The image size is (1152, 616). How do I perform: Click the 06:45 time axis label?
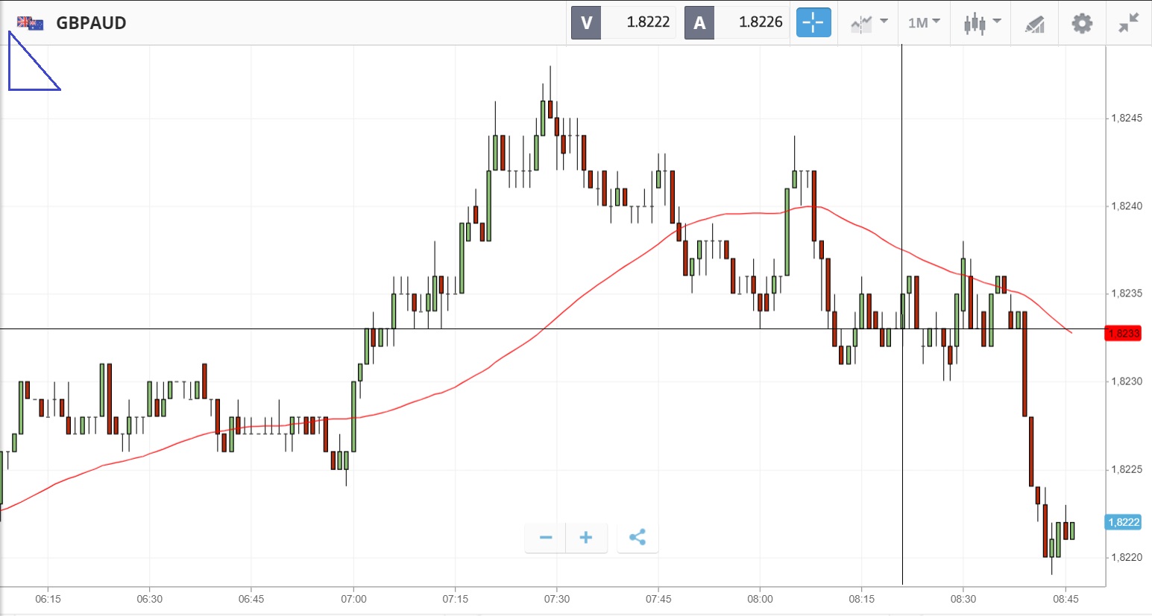click(251, 599)
